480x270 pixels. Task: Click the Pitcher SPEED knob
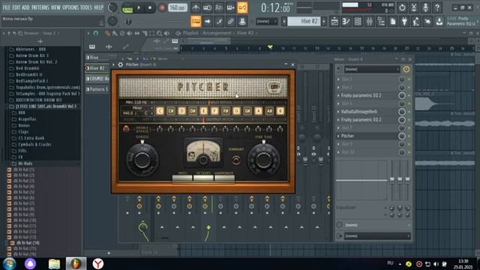pos(142,160)
